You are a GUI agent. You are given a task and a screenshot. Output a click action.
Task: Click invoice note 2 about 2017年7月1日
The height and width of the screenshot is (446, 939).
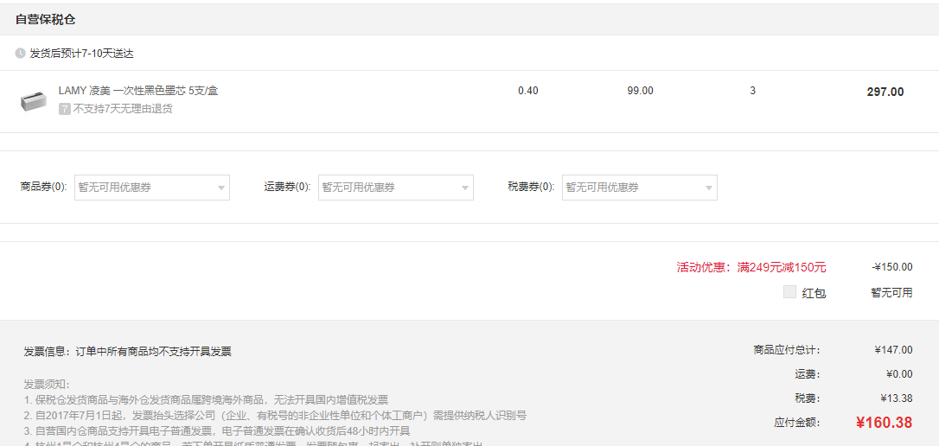(276, 416)
